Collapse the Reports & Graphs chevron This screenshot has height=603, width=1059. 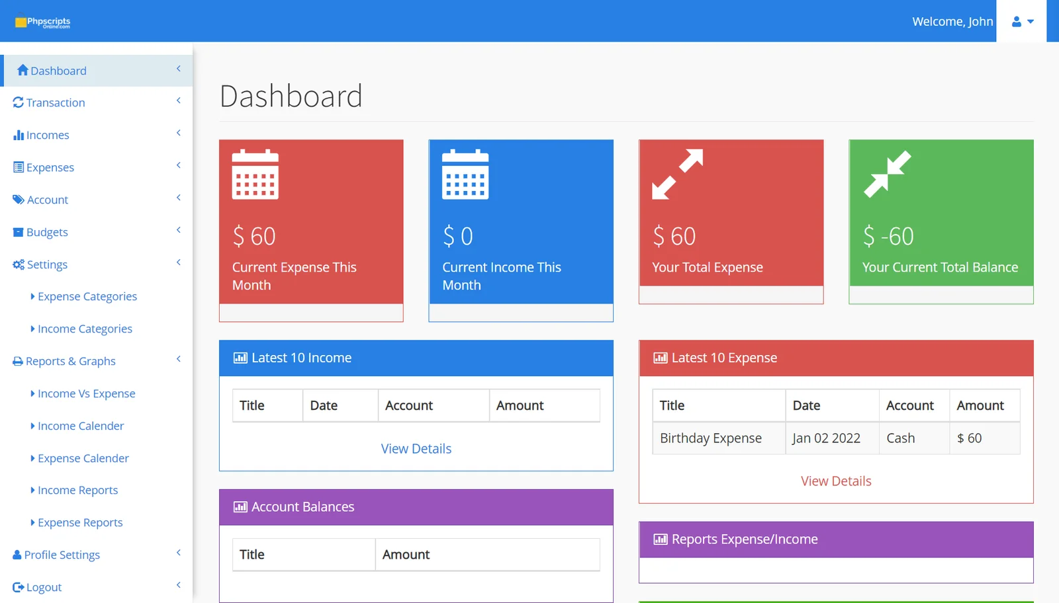[179, 359]
